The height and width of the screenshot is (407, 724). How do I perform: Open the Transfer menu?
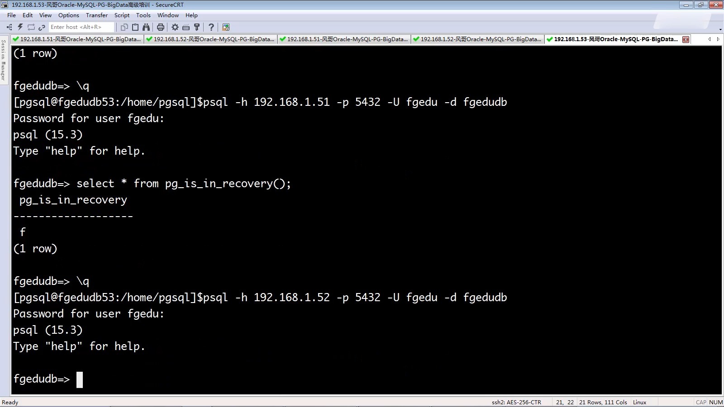click(97, 15)
